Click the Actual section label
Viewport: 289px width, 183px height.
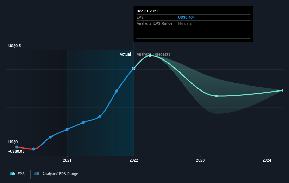125,54
